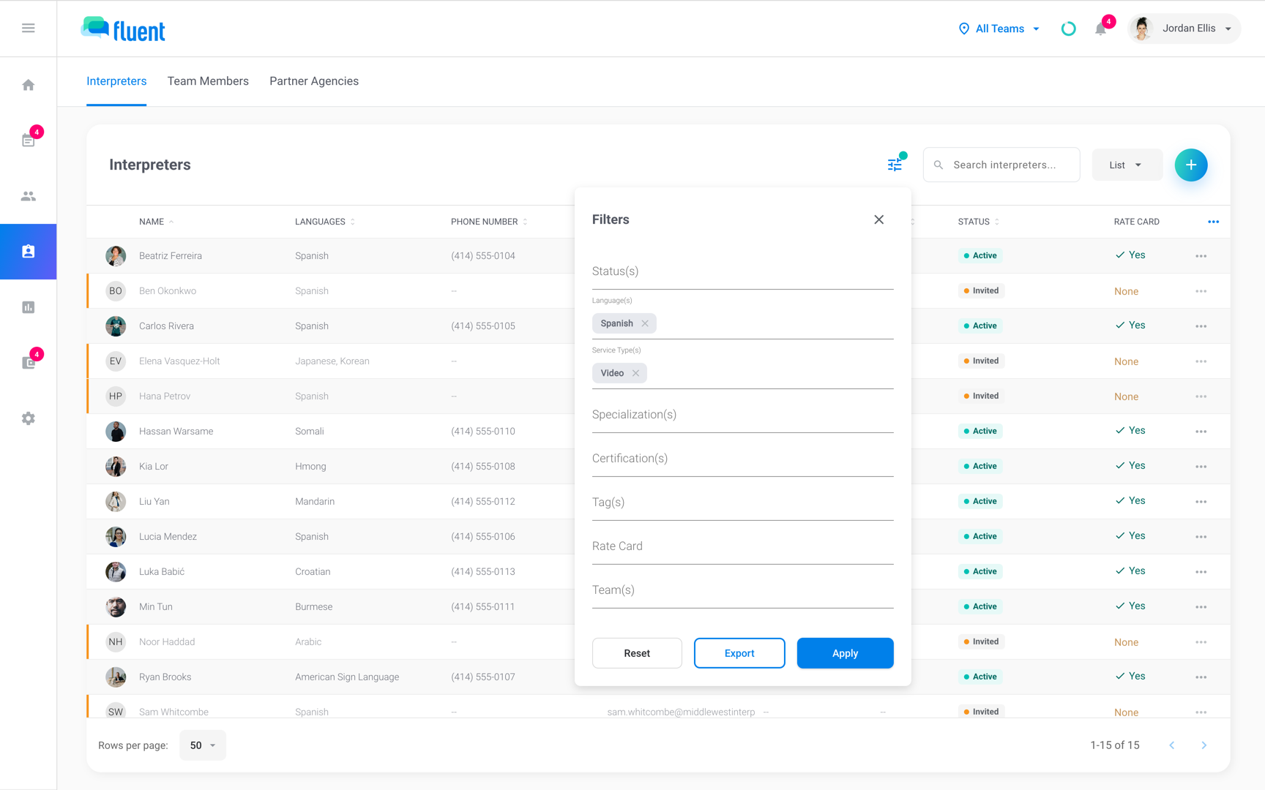Image resolution: width=1265 pixels, height=790 pixels.
Task: Go to next page arrow
Action: (x=1204, y=745)
